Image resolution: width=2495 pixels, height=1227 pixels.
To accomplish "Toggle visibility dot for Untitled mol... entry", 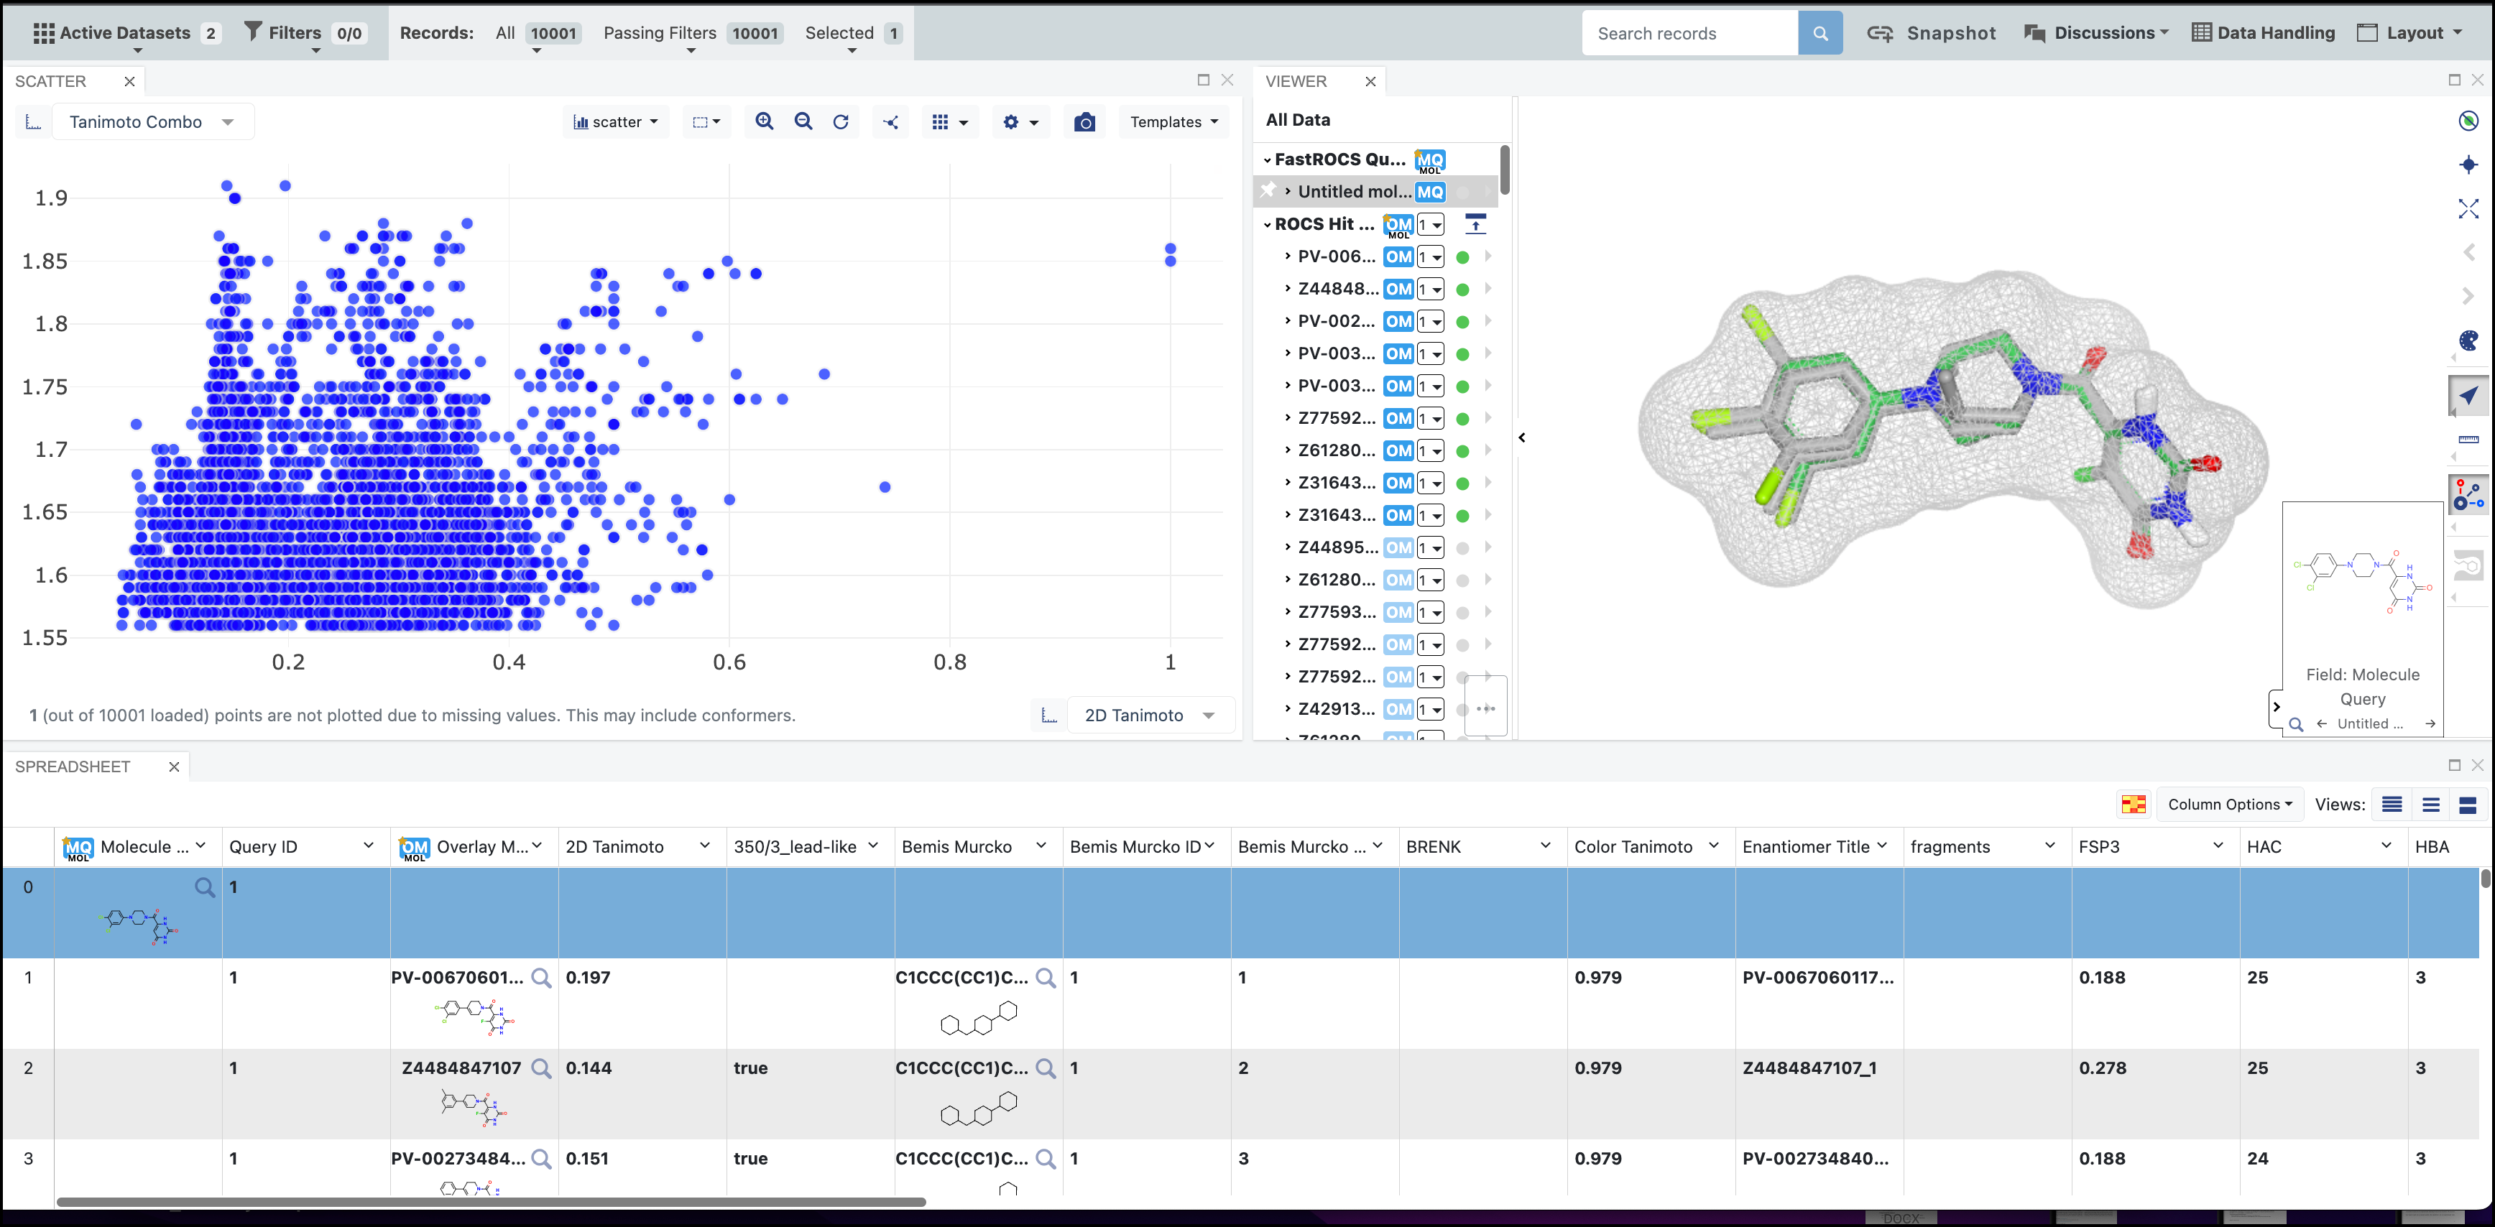I will [1462, 192].
